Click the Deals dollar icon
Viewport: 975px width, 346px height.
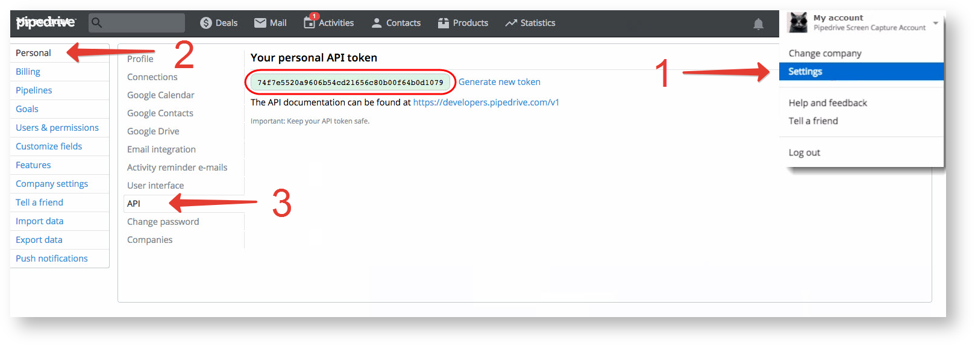(x=206, y=23)
